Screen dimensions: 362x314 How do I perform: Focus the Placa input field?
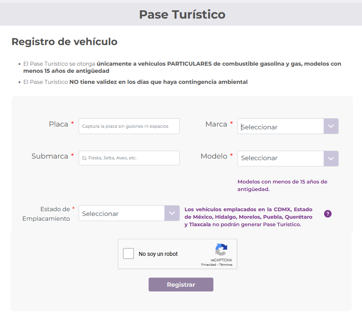tap(129, 126)
